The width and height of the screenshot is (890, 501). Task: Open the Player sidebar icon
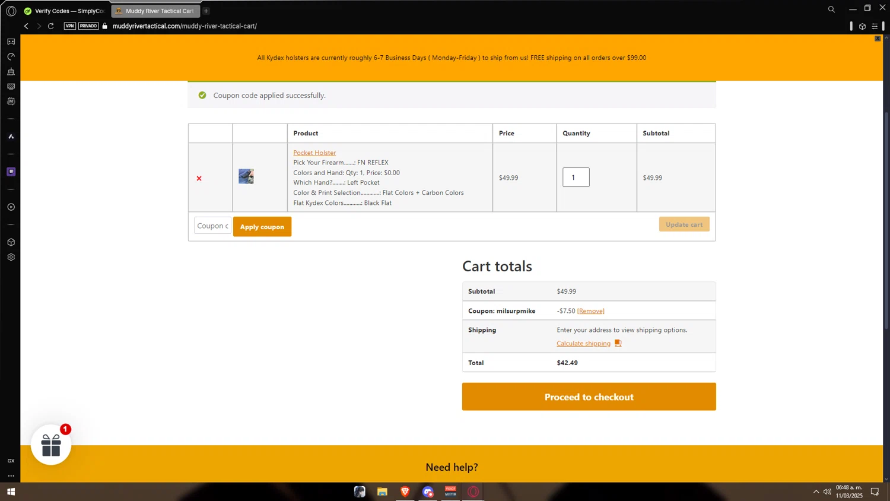(11, 207)
